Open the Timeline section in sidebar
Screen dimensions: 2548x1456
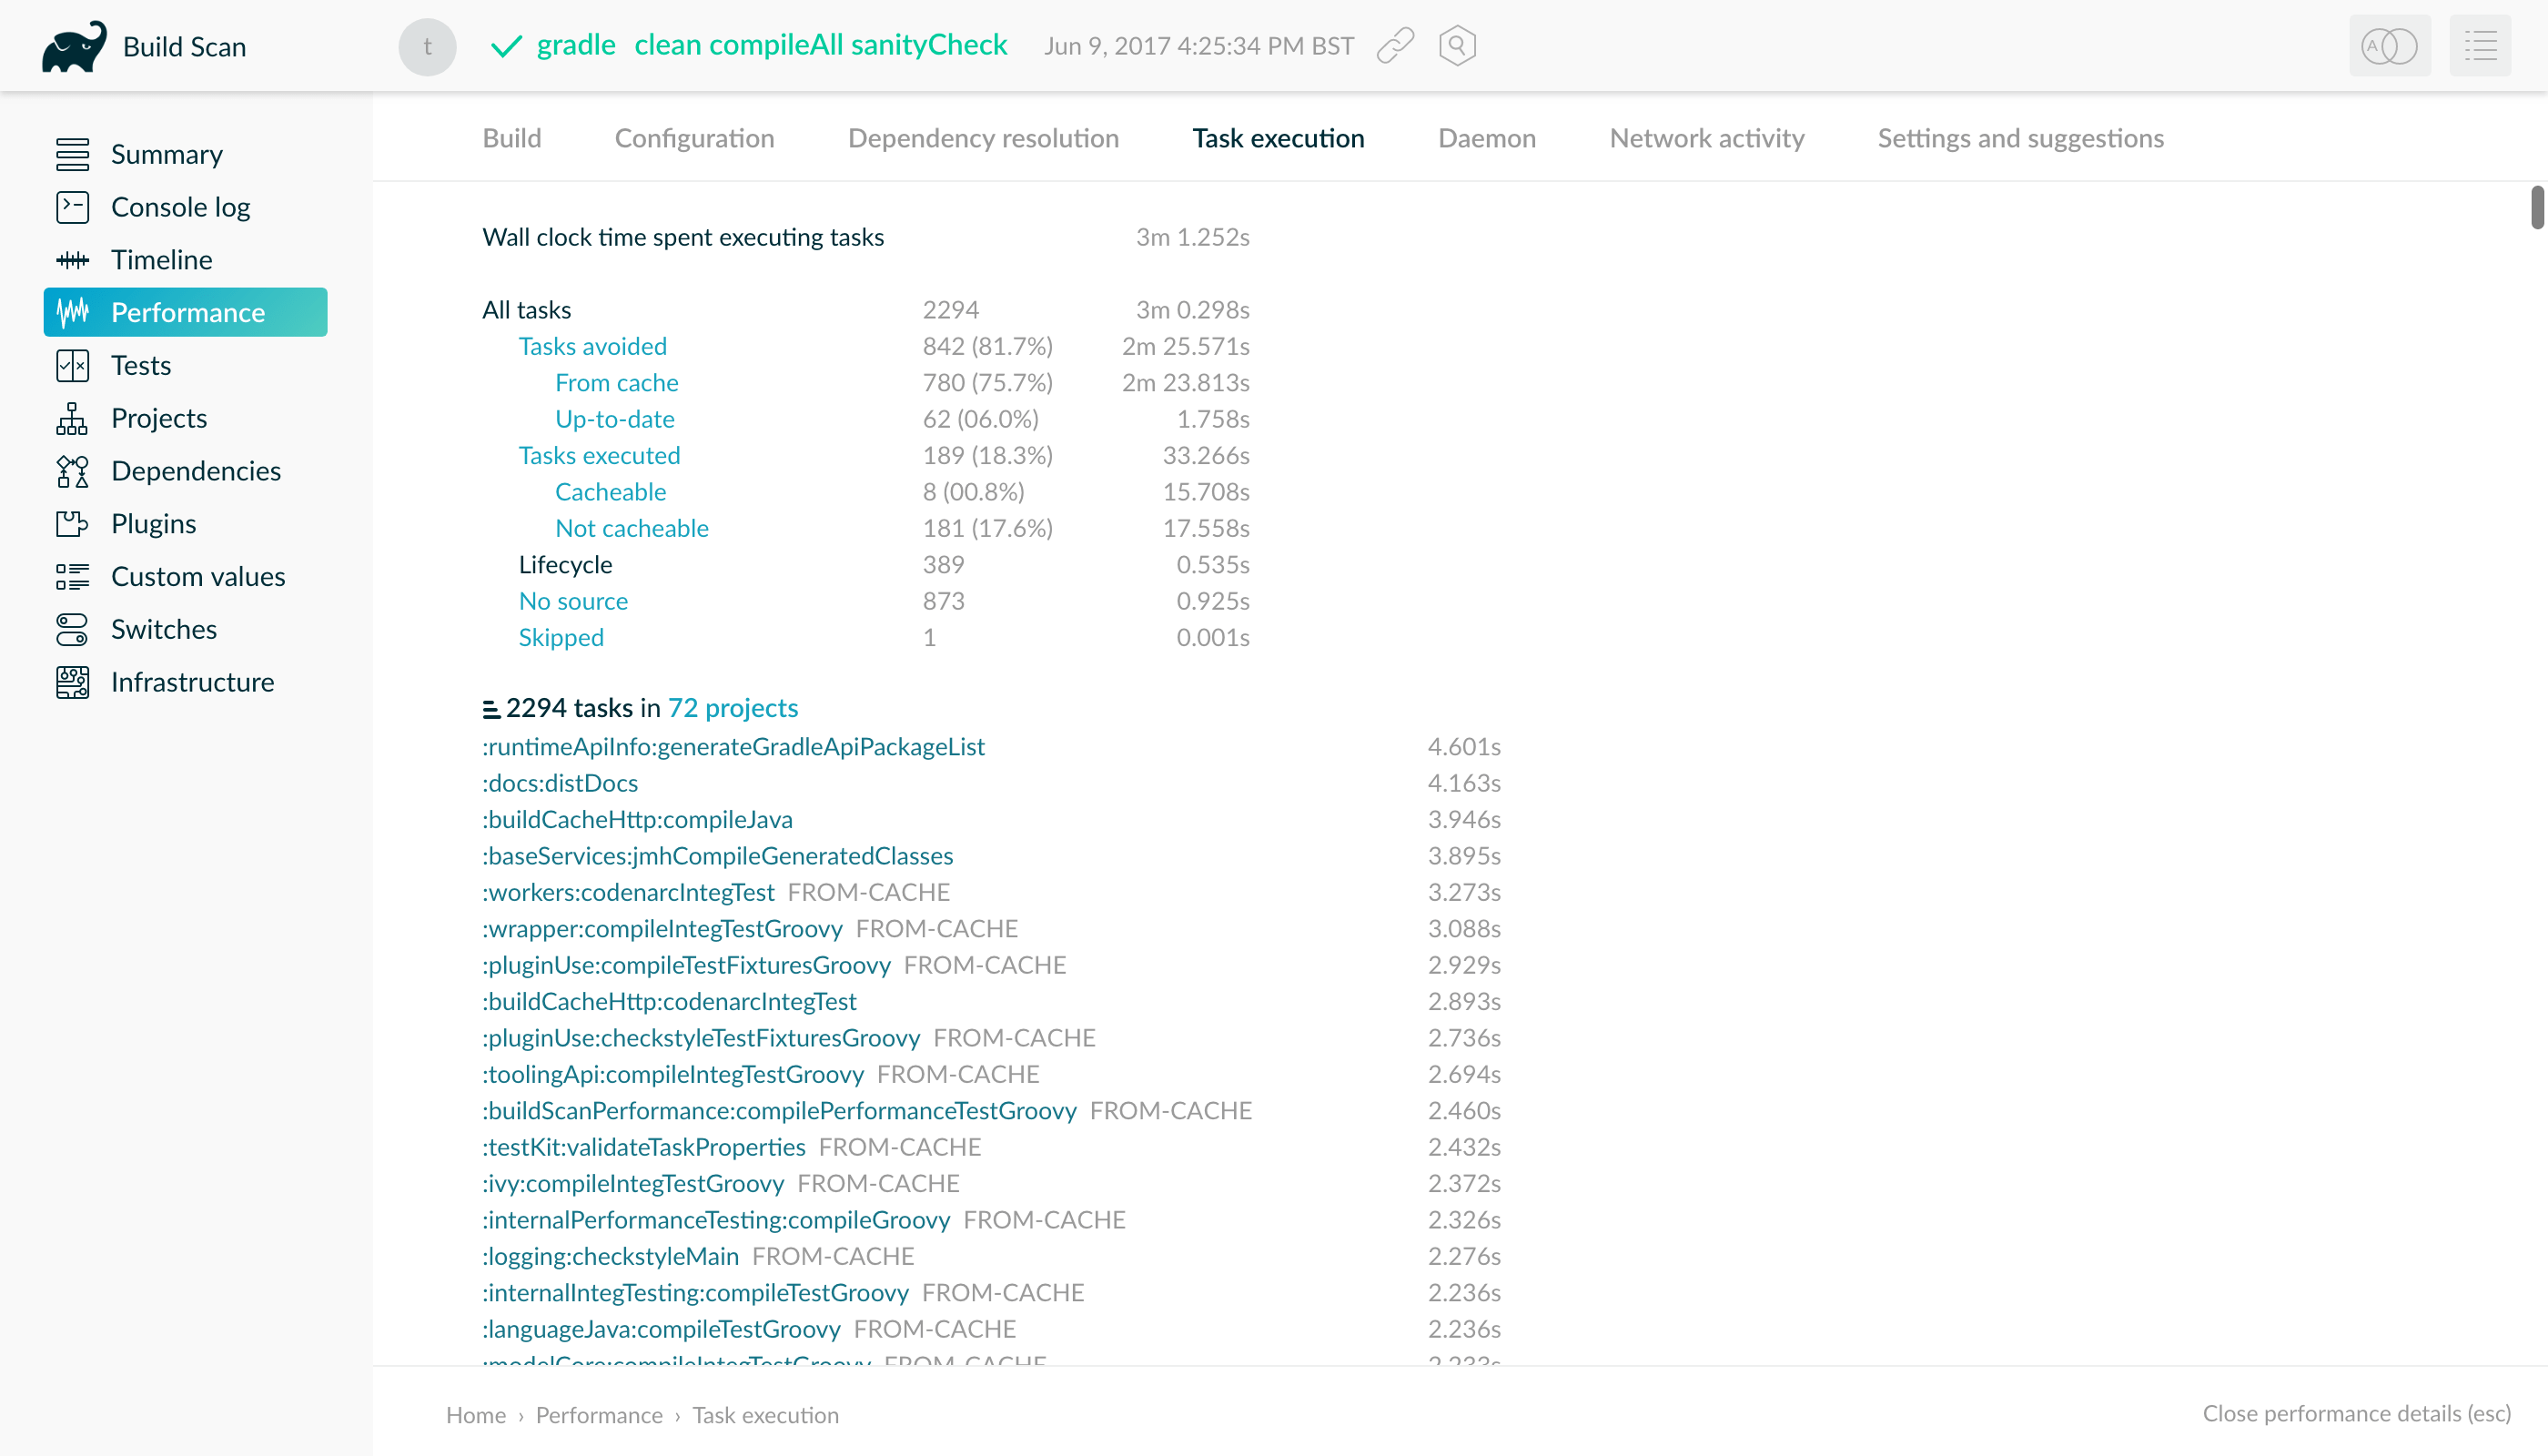point(161,260)
